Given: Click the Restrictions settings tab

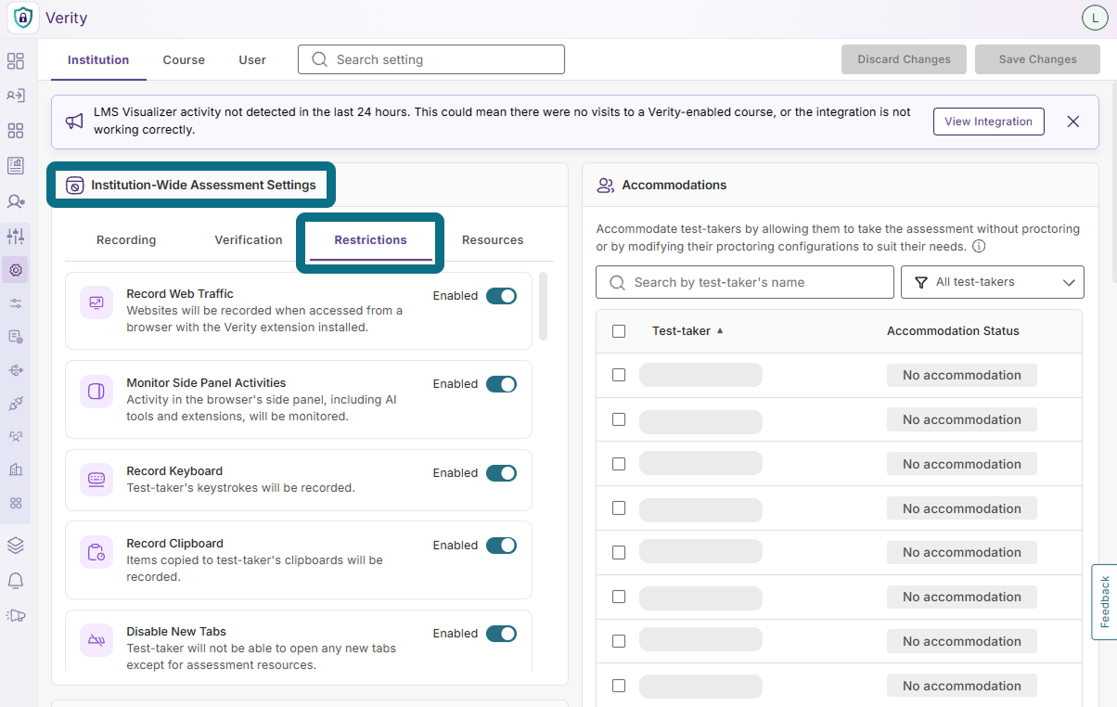Looking at the screenshot, I should click(x=370, y=240).
